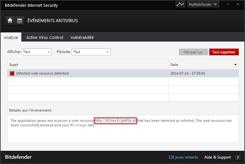Minimize the Bitdefender window

tap(228, 5)
